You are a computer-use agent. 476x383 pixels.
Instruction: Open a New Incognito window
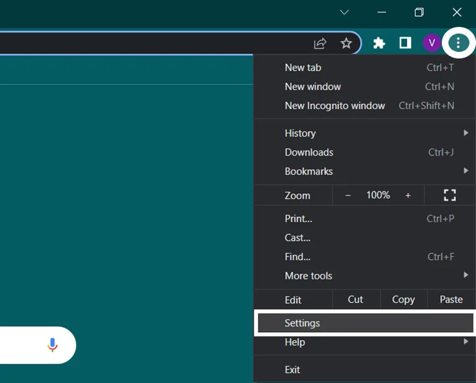[364, 105]
